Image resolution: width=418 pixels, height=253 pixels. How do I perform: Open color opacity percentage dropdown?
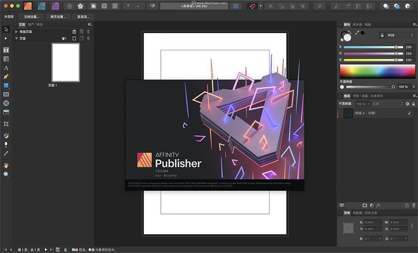tap(414, 87)
